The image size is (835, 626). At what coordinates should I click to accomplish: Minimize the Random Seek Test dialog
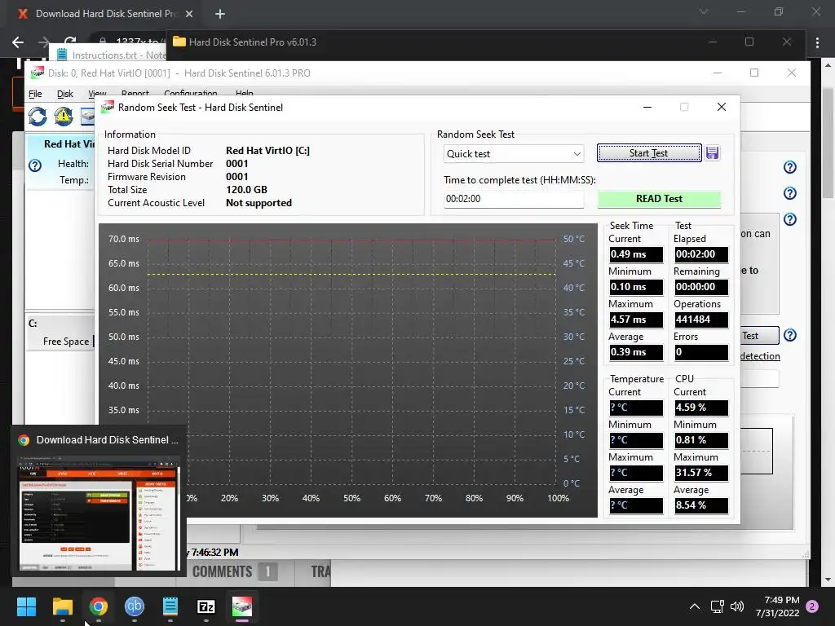[x=647, y=107]
